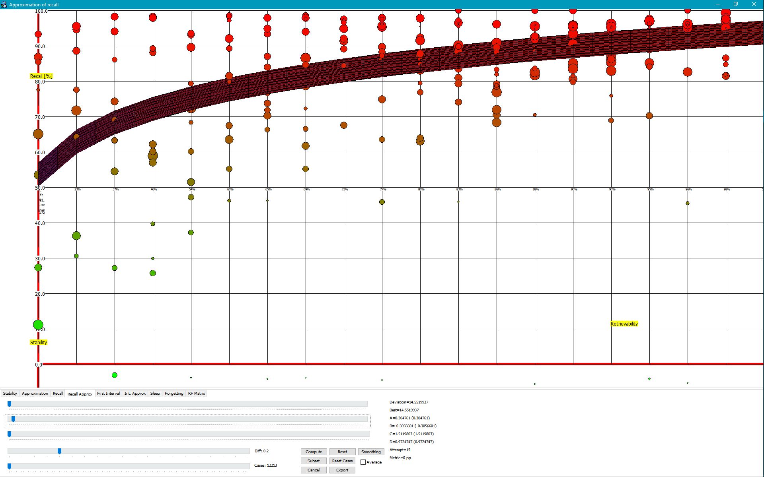Export the recall approximation data
Image resolution: width=764 pixels, height=477 pixels.
(x=342, y=470)
